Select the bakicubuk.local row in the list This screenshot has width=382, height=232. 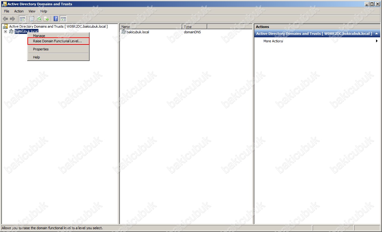[138, 32]
